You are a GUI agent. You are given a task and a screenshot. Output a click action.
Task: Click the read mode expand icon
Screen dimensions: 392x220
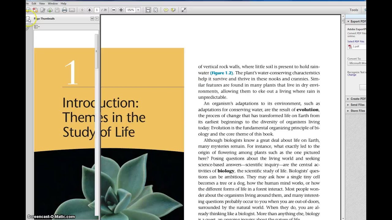coord(183,10)
